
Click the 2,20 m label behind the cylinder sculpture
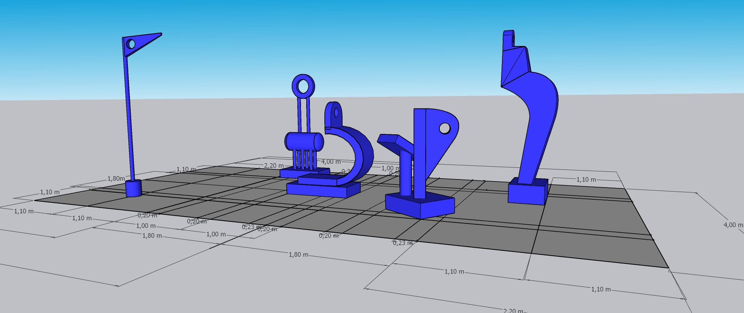274,166
